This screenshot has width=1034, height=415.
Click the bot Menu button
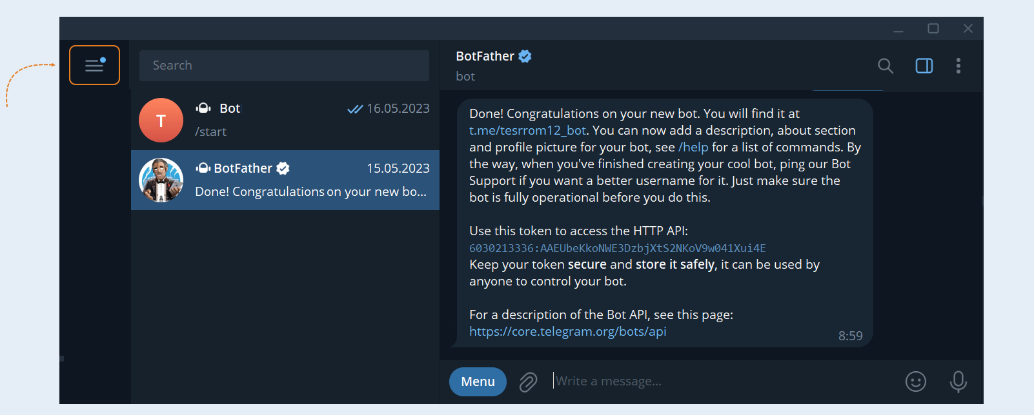click(x=478, y=381)
